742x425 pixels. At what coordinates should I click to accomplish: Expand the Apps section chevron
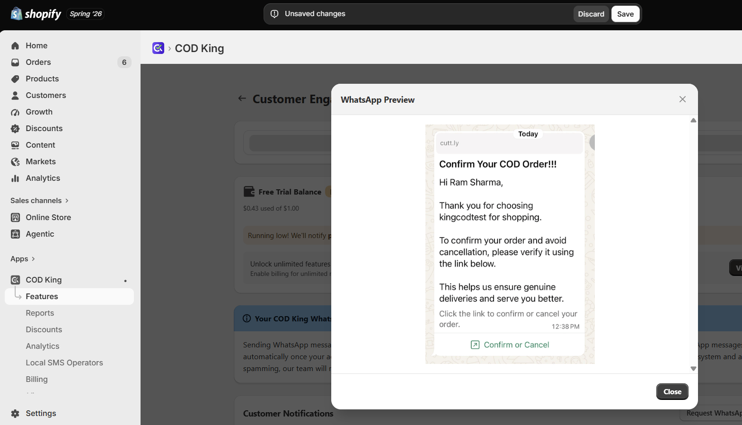(x=33, y=259)
